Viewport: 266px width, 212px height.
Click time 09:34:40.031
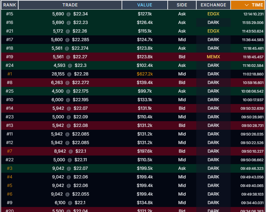click(252, 203)
